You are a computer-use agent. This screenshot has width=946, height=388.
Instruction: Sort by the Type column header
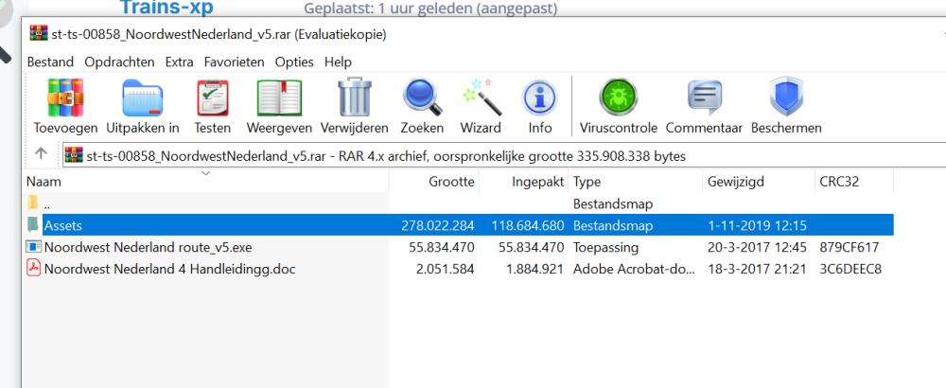click(x=636, y=182)
